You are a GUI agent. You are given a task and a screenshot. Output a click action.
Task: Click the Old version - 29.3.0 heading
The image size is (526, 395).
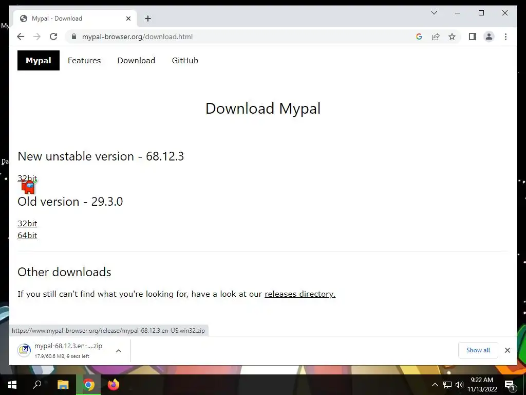[x=70, y=202]
